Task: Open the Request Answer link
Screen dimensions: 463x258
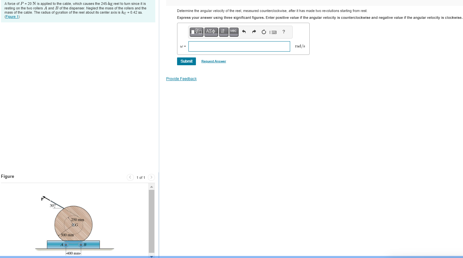Action: [213, 61]
